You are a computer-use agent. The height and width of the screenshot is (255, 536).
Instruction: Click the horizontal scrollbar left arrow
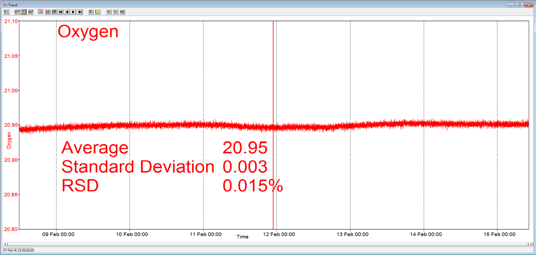5,244
